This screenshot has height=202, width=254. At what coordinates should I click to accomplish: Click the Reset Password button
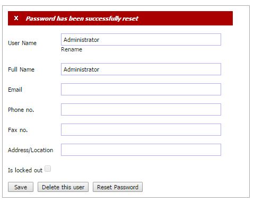[118, 187]
